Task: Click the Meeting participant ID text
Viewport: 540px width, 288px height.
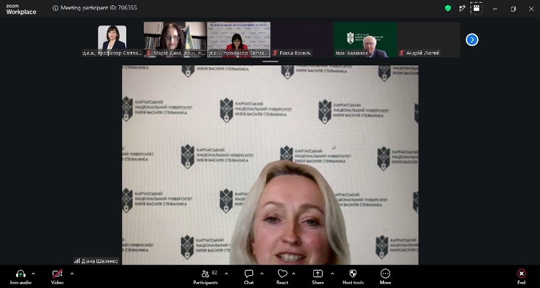Action: (99, 7)
